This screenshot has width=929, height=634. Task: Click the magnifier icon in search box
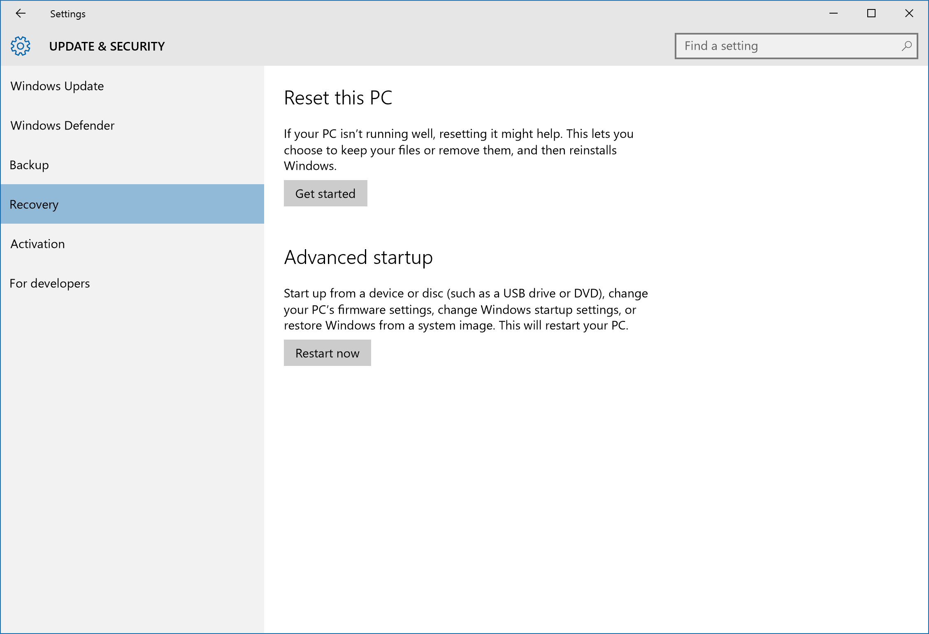tap(906, 46)
